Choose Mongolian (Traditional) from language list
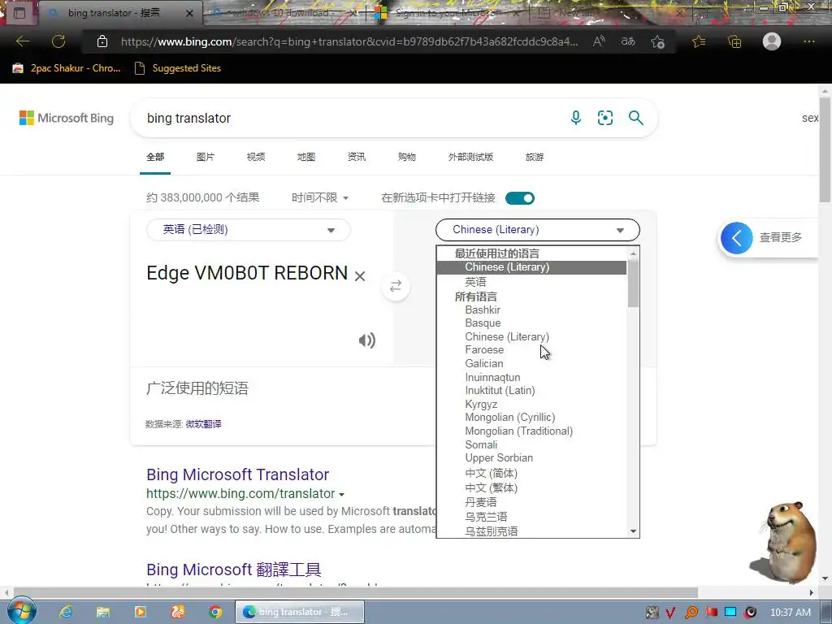Image resolution: width=832 pixels, height=624 pixels. point(519,431)
